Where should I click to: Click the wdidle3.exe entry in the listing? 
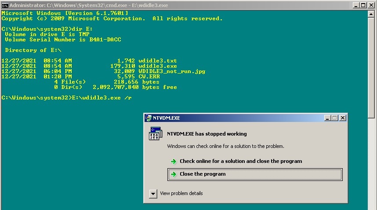[x=158, y=66]
